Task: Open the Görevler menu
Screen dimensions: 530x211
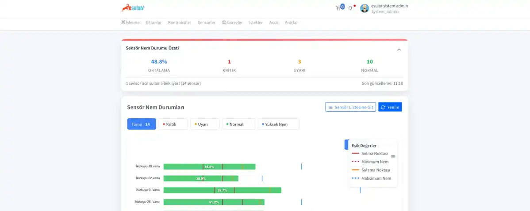Action: [x=232, y=23]
